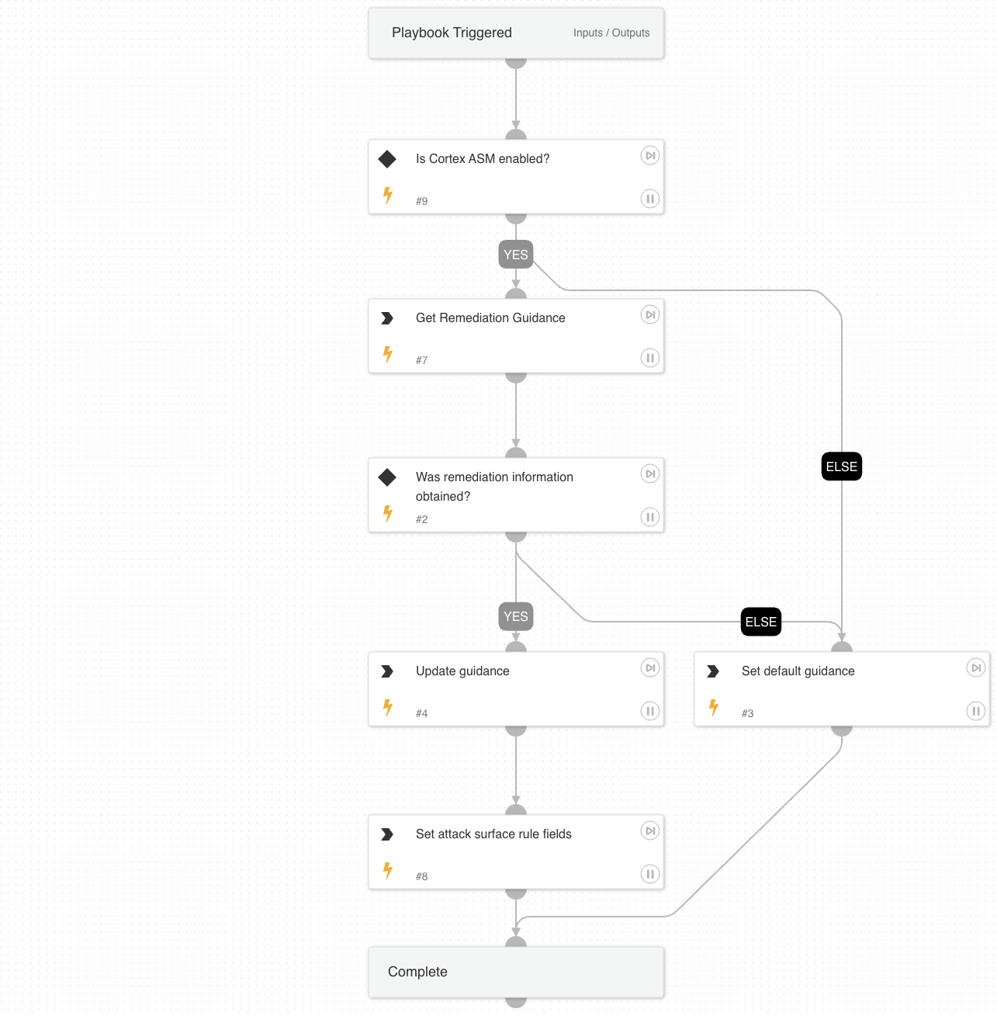Click the task arrow icon on "Set attack surface rule fields"
Image resolution: width=997 pixels, height=1016 pixels.
point(387,834)
